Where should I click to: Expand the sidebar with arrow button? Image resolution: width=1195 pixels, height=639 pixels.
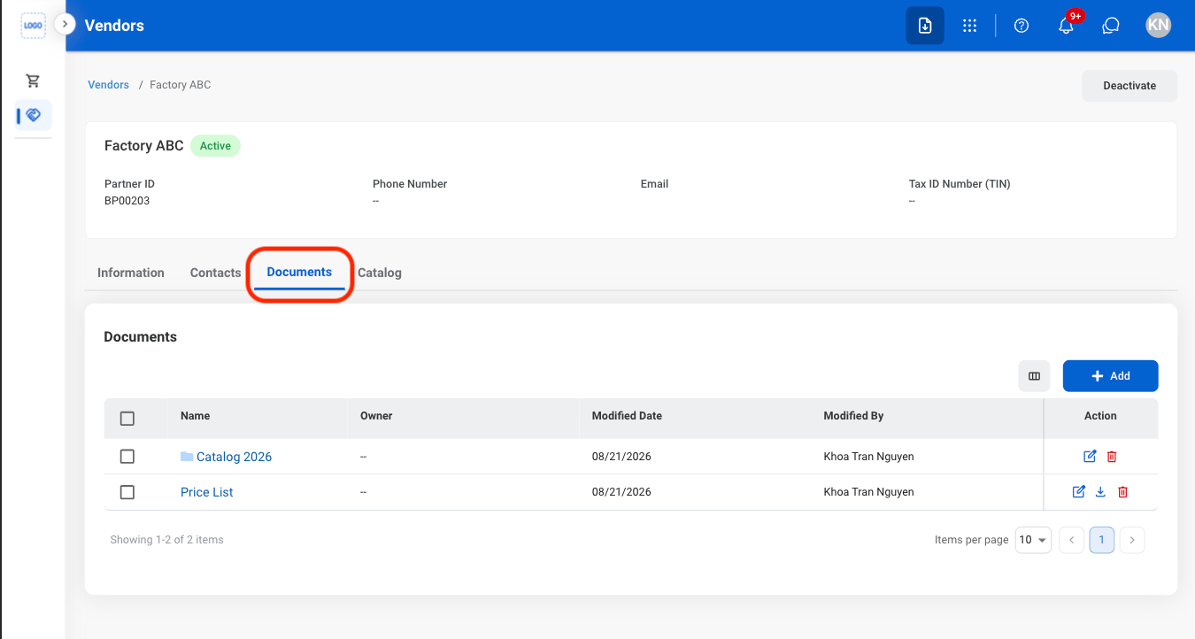(x=65, y=24)
